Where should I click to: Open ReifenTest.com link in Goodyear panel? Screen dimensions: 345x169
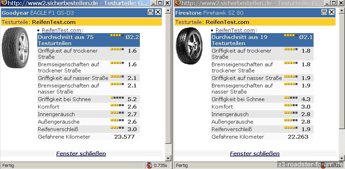[62, 30]
